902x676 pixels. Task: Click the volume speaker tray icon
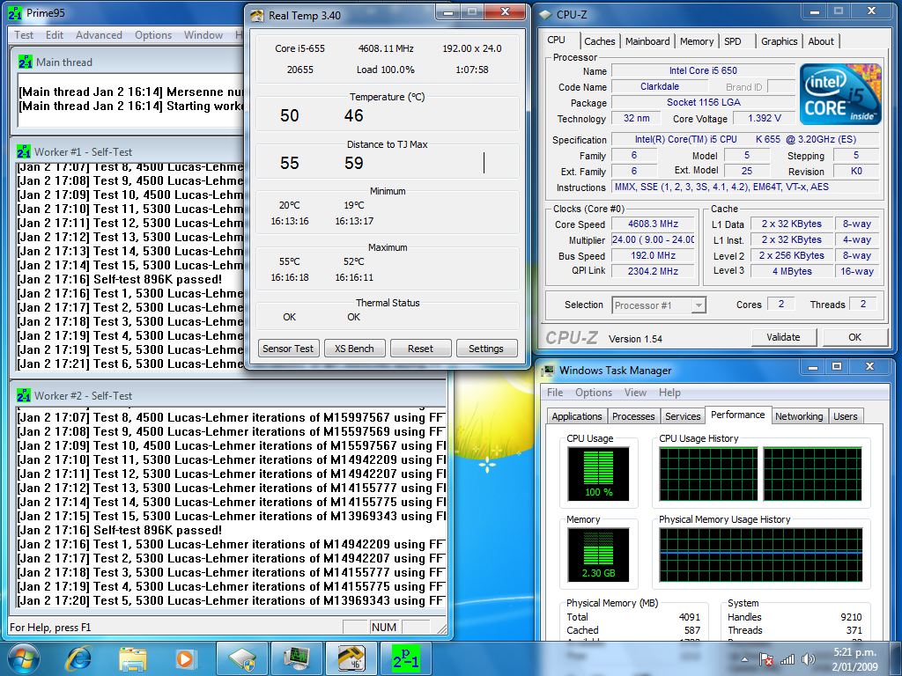(809, 659)
